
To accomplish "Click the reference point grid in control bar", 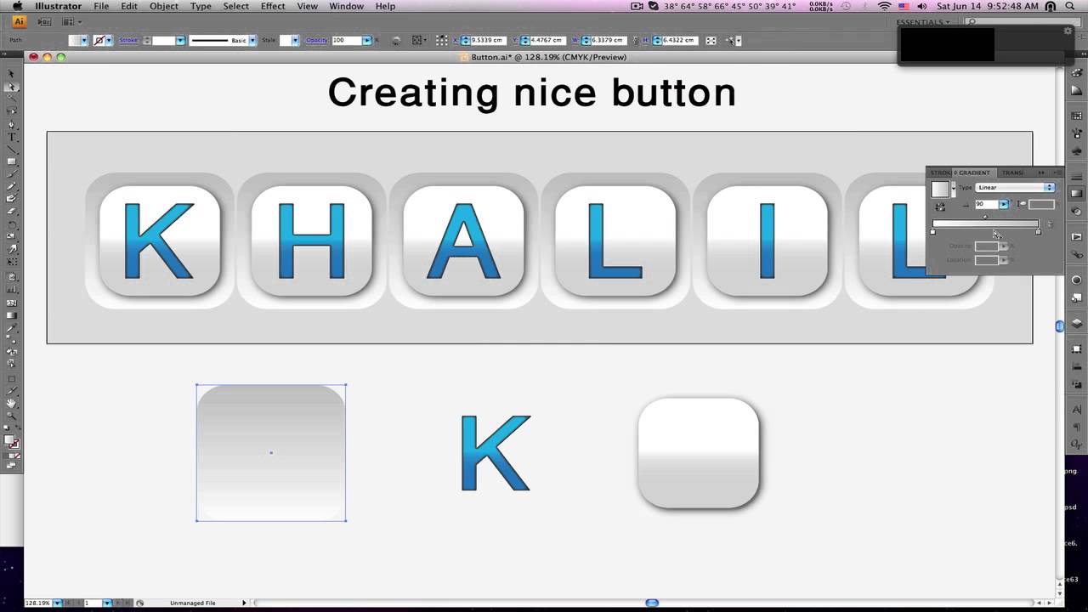I will click(442, 40).
